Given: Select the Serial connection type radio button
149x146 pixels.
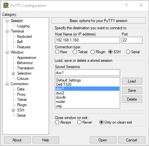Looking at the screenshot, I should click(x=128, y=52).
